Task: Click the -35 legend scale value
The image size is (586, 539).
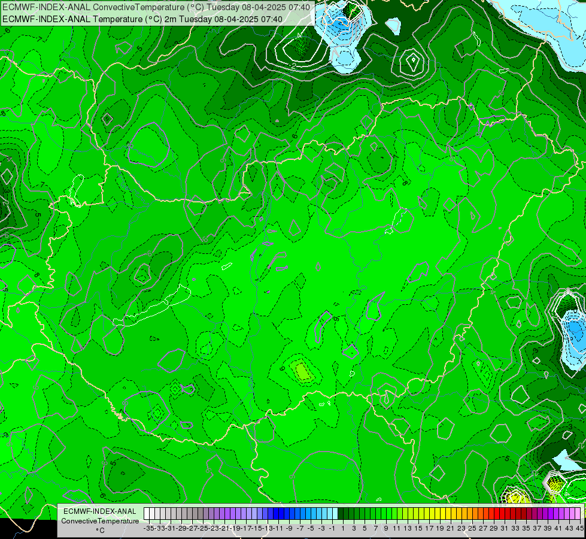Action: pos(148,528)
